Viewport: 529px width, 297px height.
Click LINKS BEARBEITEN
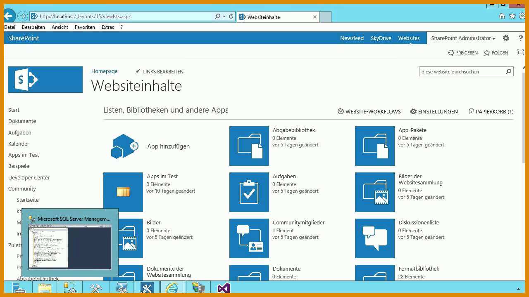point(159,71)
